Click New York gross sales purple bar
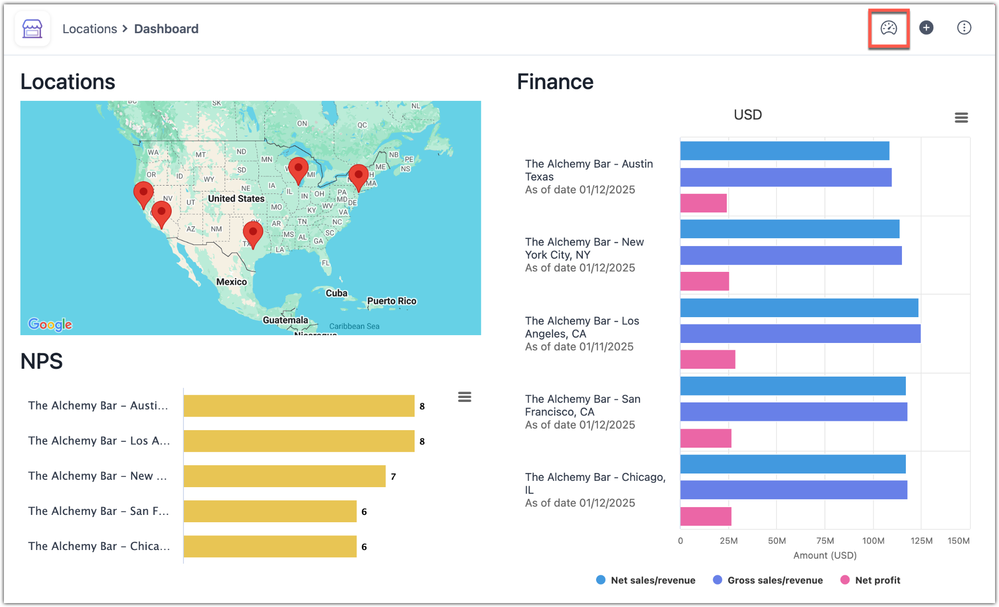 pyautogui.click(x=791, y=255)
